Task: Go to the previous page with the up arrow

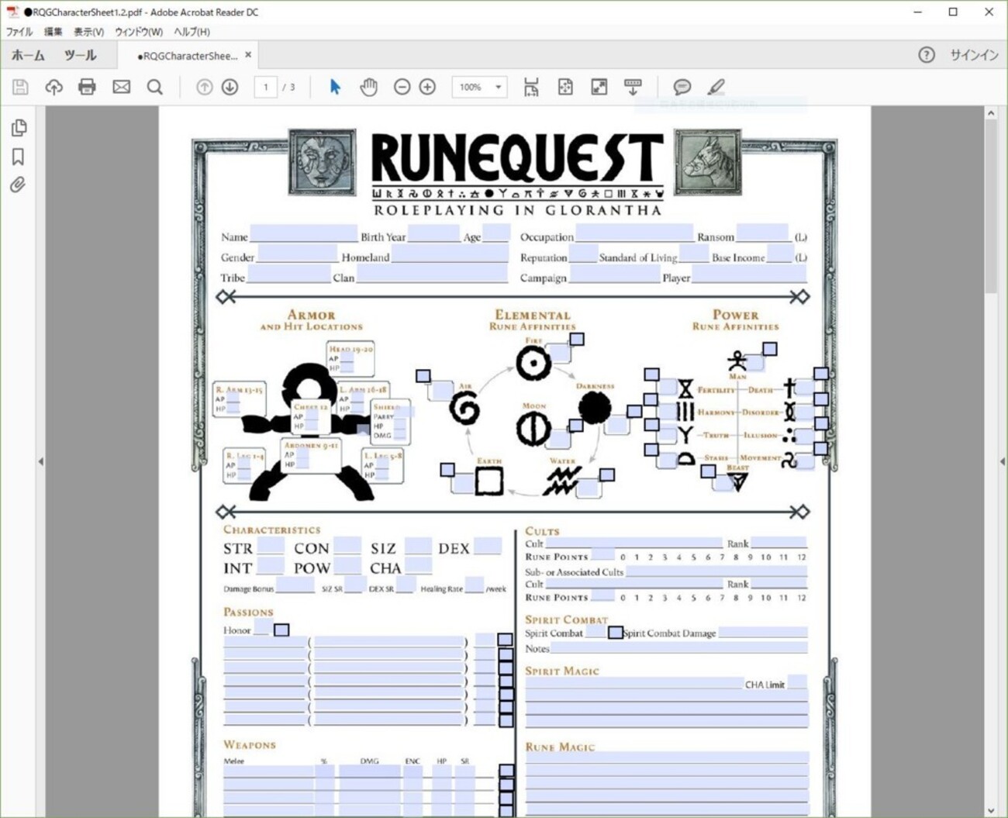Action: (x=204, y=87)
